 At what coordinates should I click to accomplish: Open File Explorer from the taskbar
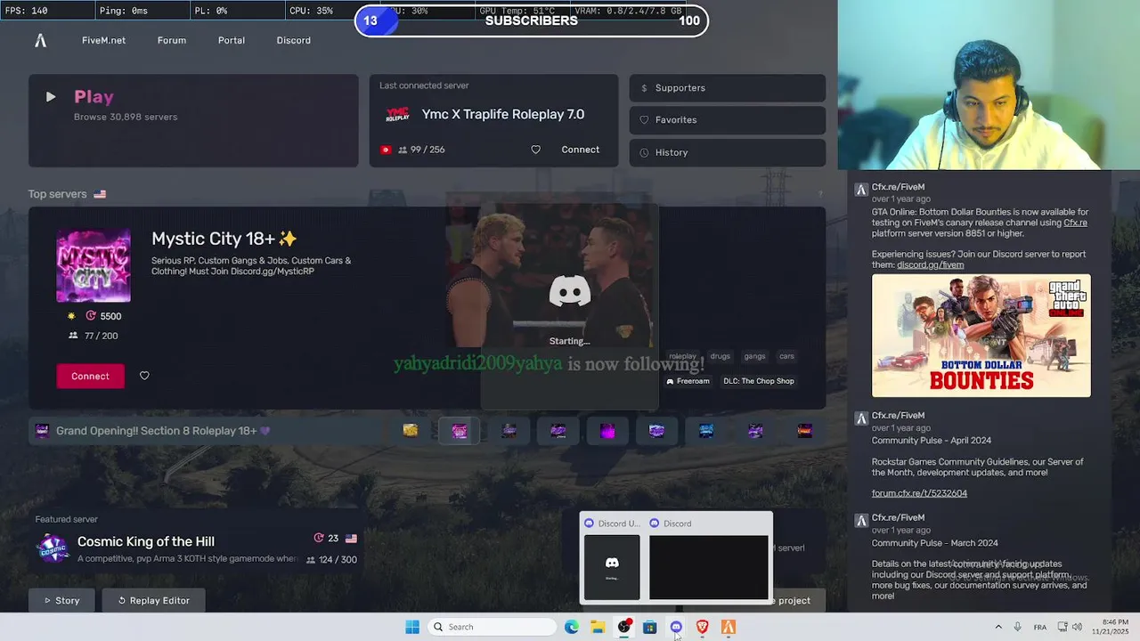pos(598,627)
